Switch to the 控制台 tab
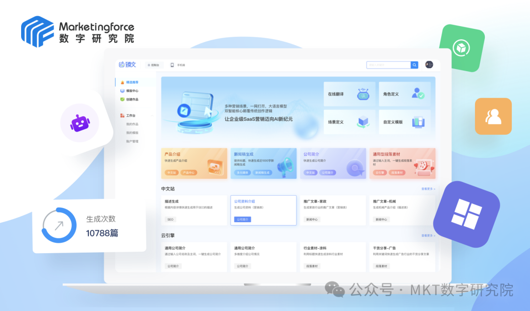Viewport: 530px width, 311px height. pos(153,65)
